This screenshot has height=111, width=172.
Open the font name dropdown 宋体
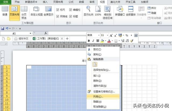99,35
